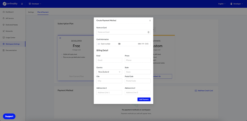Expand the Developer workspace dropdown
Image resolution: width=247 pixels, height=121 pixels.
(35, 4)
